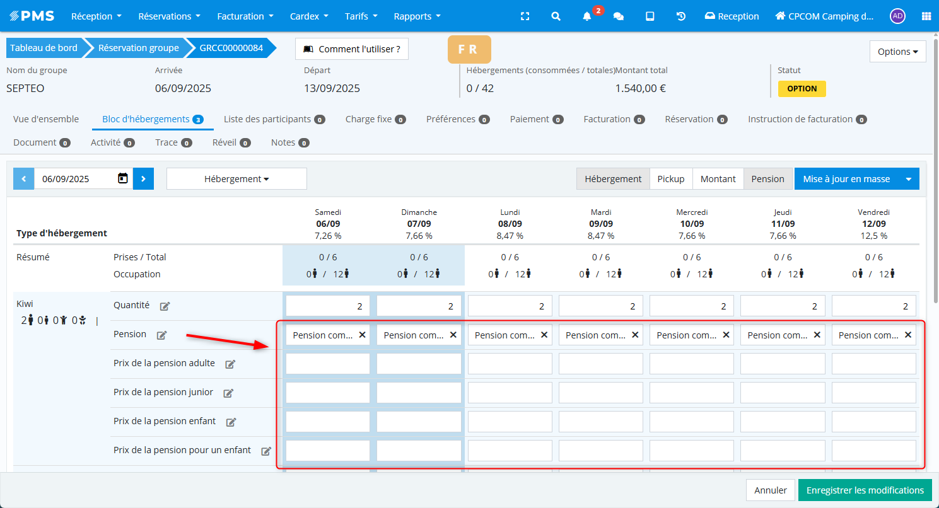Click edit icon beside Prix de la pension adulte
The width and height of the screenshot is (939, 508).
[230, 364]
